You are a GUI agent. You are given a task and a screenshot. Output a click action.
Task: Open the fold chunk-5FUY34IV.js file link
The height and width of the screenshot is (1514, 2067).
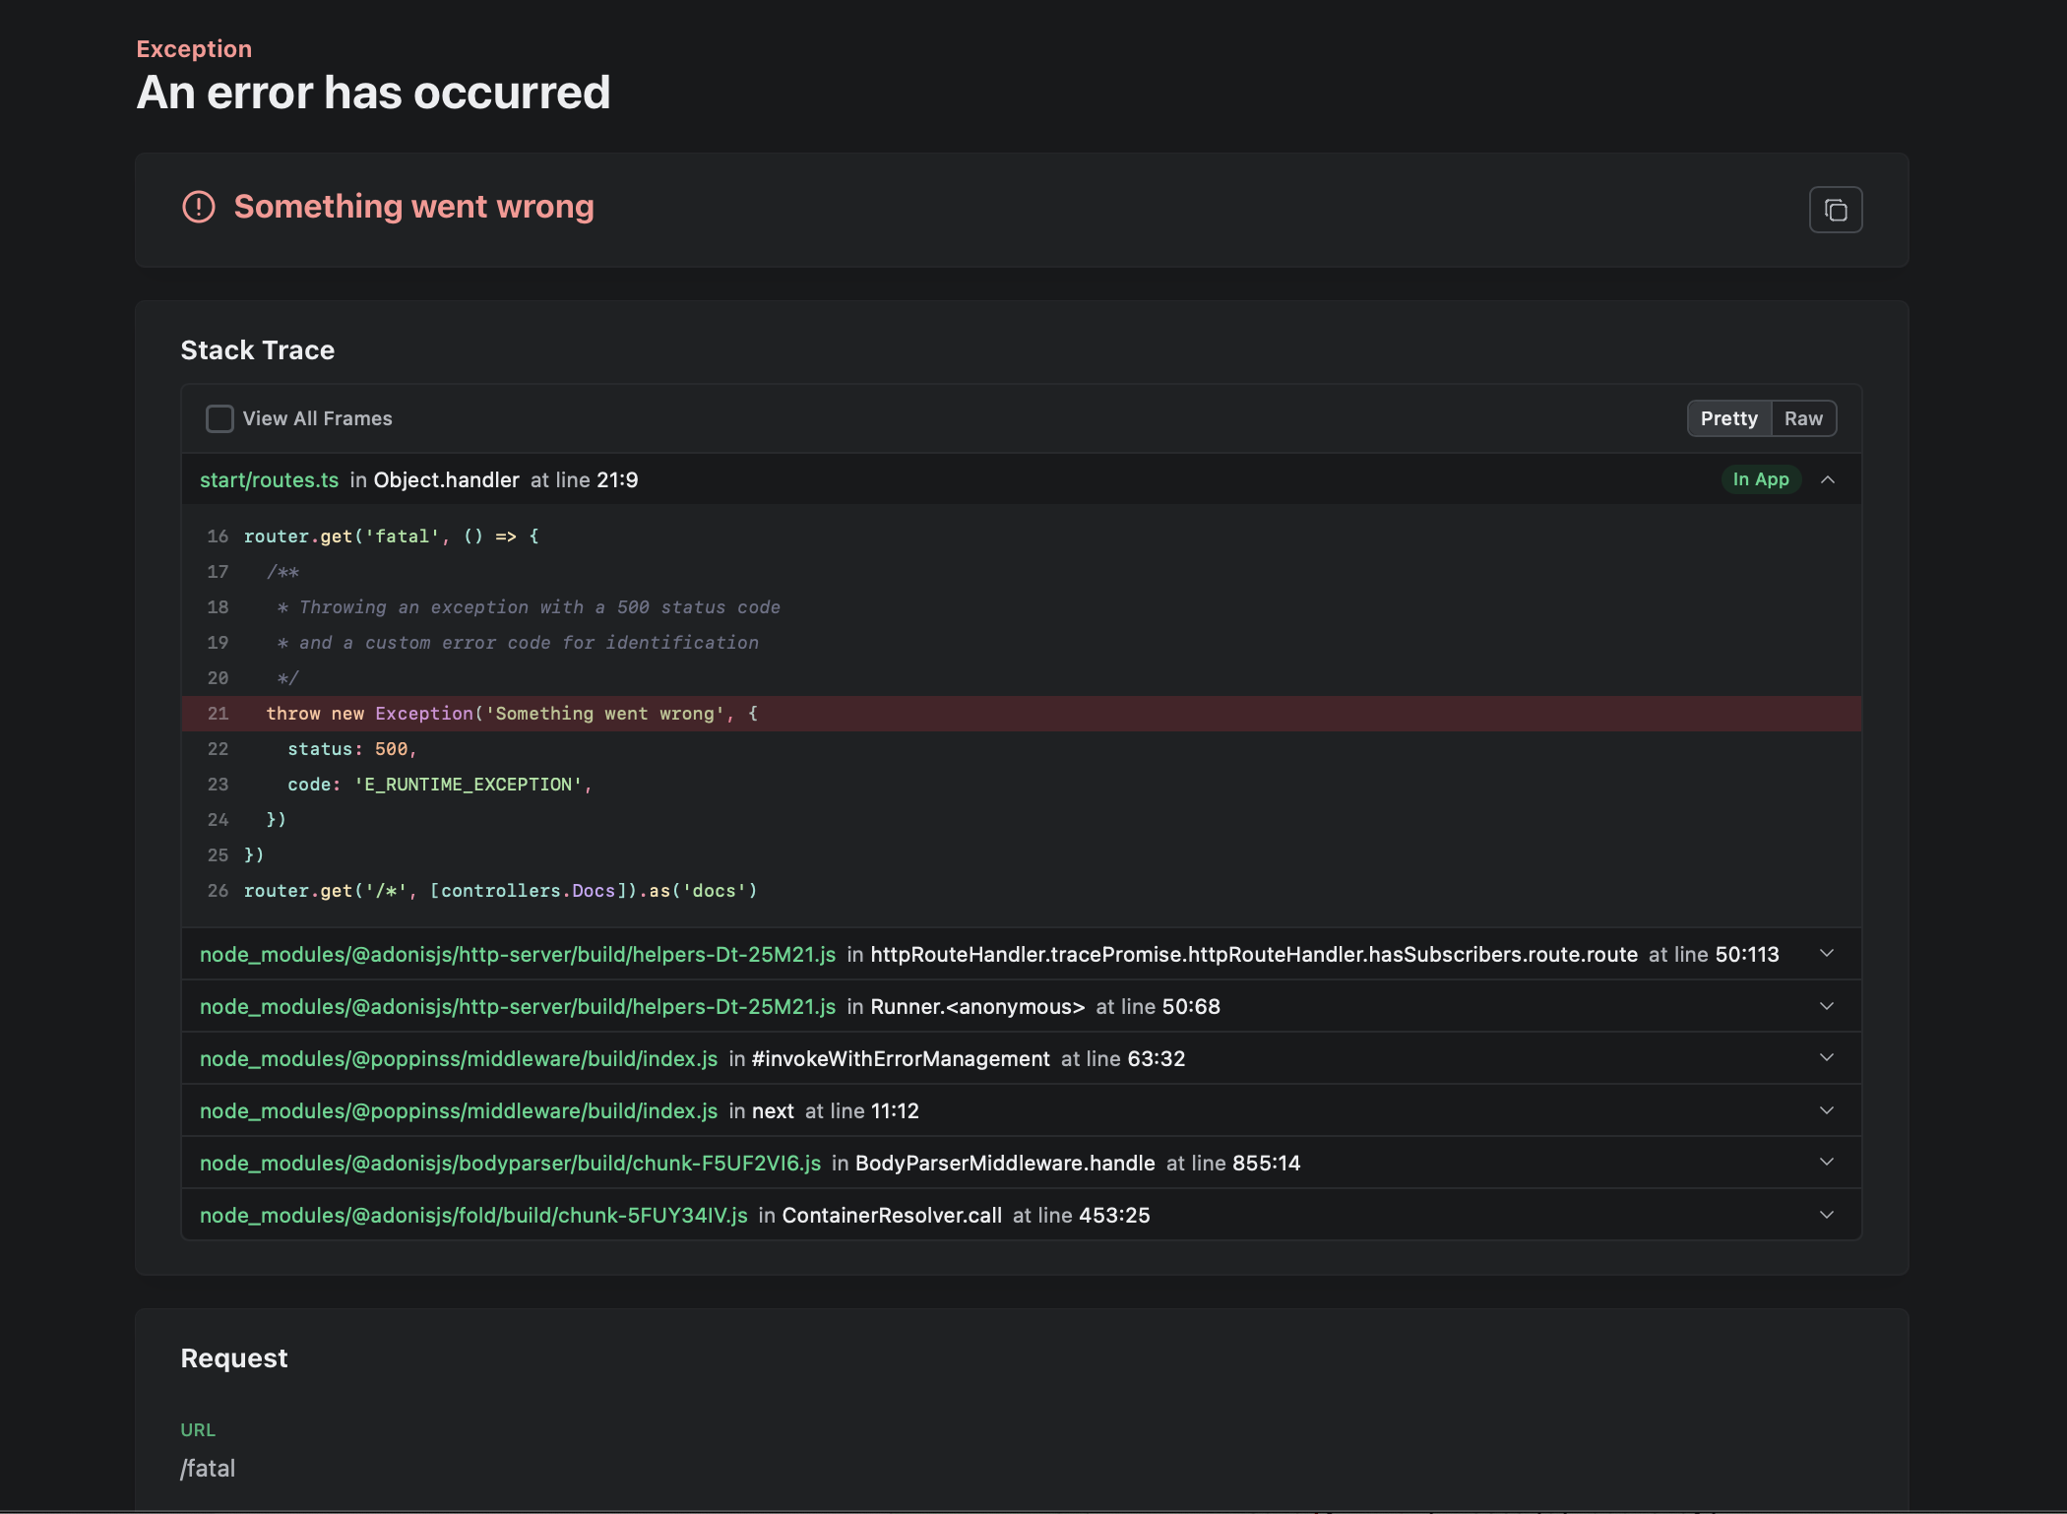[473, 1215]
